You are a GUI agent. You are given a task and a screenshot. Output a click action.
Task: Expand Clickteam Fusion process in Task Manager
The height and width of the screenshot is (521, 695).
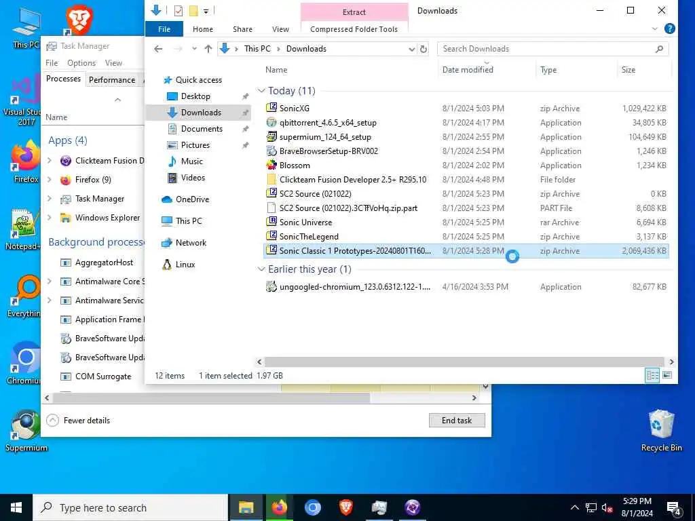[50, 160]
